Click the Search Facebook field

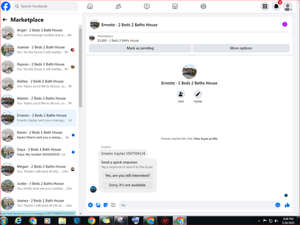46,6
